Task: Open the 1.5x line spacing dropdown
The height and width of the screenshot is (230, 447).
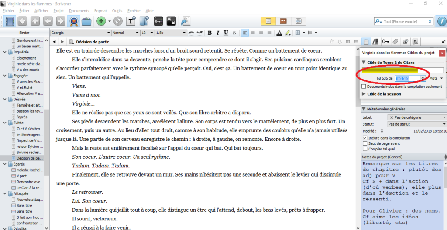Action: 171,33
